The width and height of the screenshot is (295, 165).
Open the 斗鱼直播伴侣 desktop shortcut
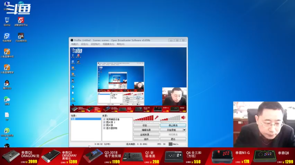[7, 53]
